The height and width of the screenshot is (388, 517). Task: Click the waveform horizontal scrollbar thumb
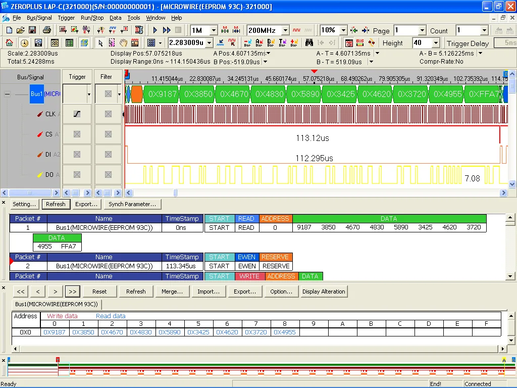click(x=175, y=192)
